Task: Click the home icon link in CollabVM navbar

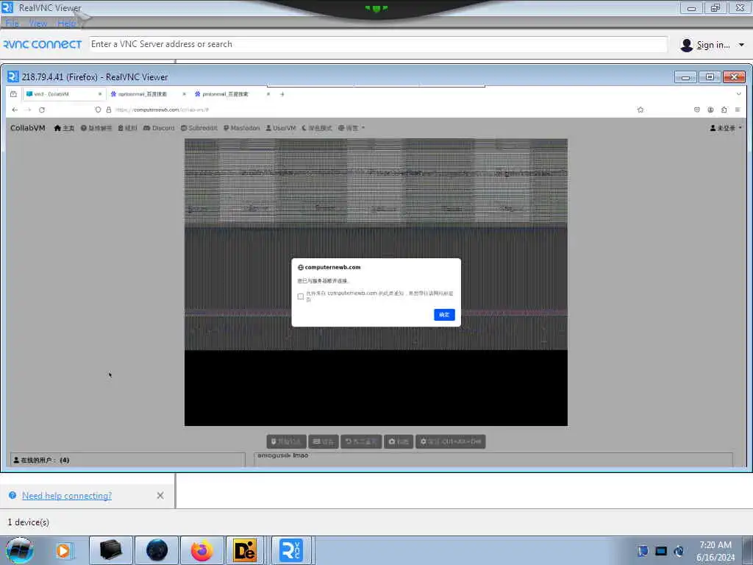Action: pos(64,128)
